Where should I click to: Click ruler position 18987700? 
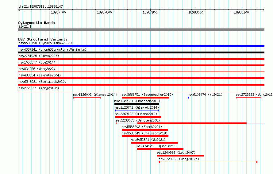59,12
